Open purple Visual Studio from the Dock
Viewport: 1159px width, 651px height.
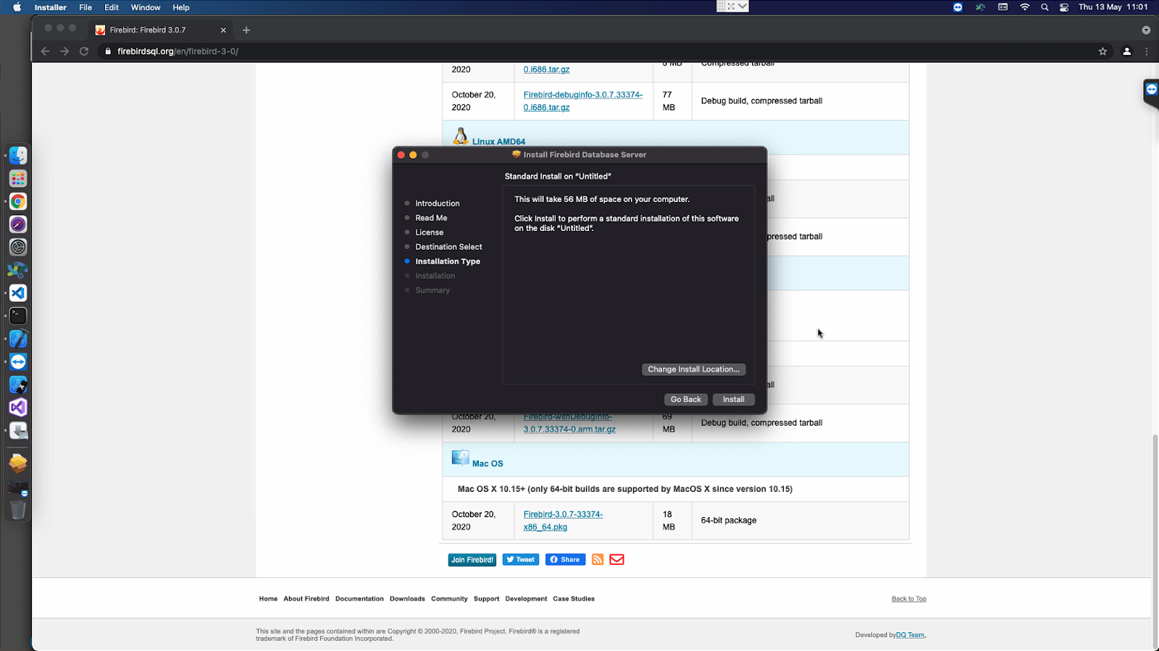[x=18, y=408]
